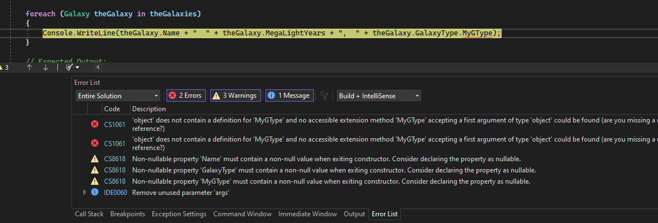Sort by the Description column header

[149, 109]
